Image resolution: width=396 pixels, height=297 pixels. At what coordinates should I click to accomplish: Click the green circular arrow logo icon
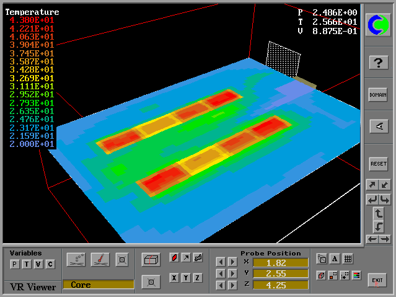coord(378,25)
